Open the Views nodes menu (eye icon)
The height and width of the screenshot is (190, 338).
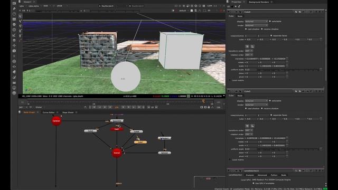[14, 66]
